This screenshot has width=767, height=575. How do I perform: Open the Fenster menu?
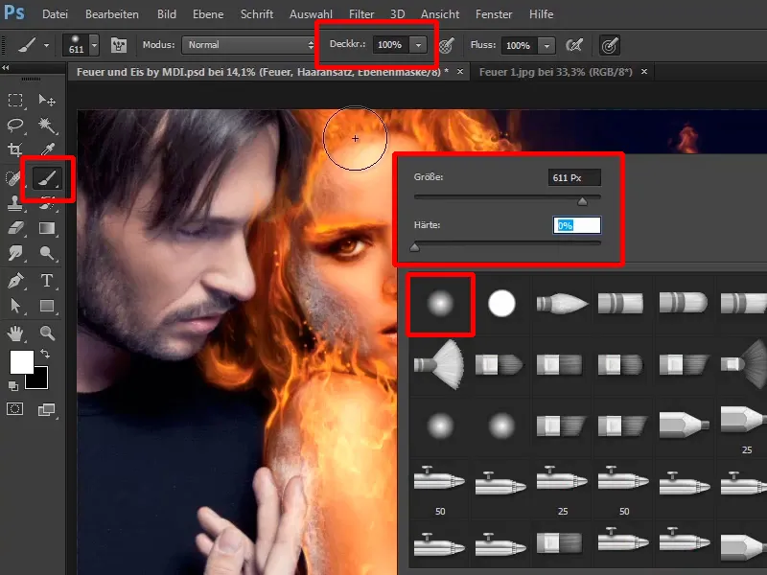494,14
